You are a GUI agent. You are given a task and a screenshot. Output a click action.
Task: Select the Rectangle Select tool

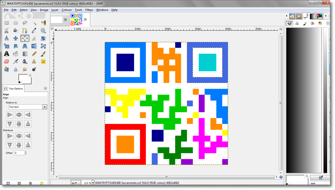[7, 23]
